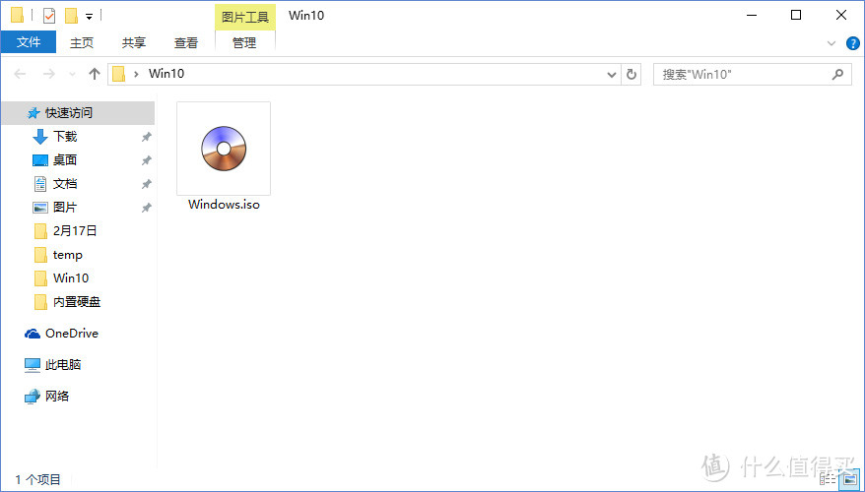The image size is (865, 492).
Task: Expand the ribbon using the chevron
Action: [x=832, y=43]
